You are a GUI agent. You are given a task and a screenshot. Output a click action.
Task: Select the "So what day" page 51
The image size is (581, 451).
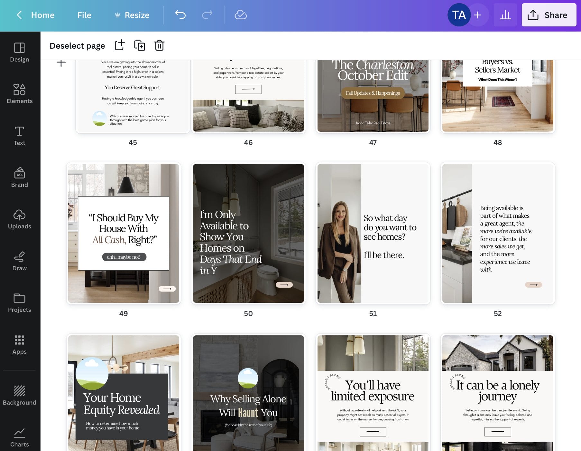(x=373, y=233)
